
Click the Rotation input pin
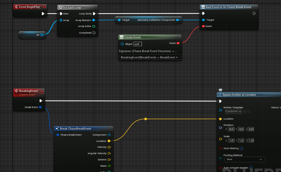(220, 128)
